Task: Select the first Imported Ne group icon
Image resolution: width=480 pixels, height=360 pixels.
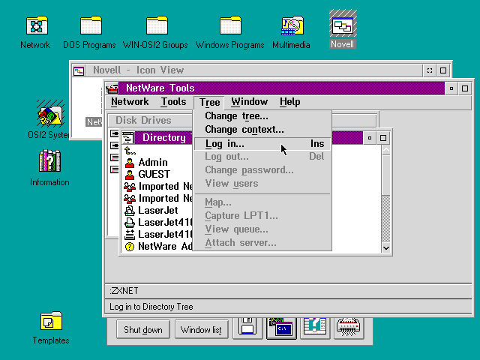Action: [130, 187]
